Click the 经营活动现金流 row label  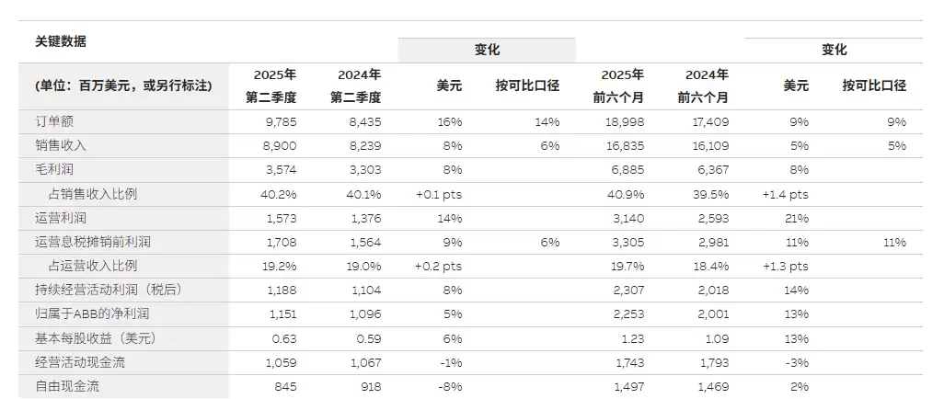pyautogui.click(x=79, y=362)
